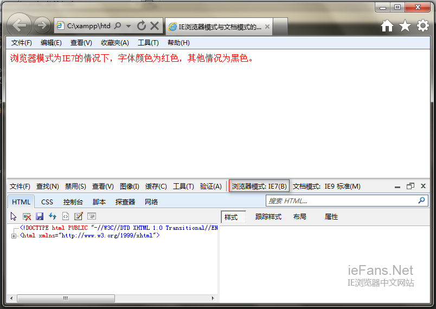
Task: Open developer tools 工具(T) menu
Action: [183, 186]
